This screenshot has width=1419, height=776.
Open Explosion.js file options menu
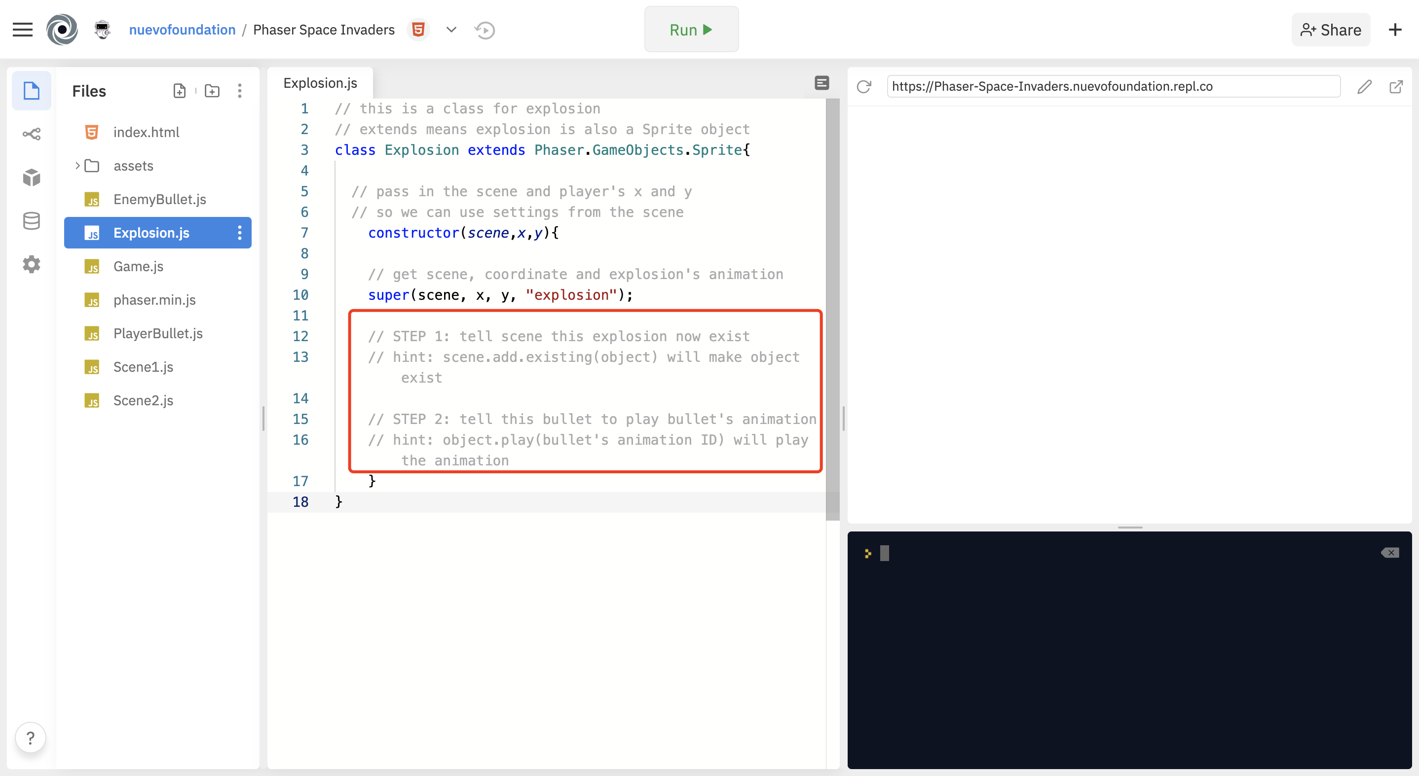coord(240,233)
